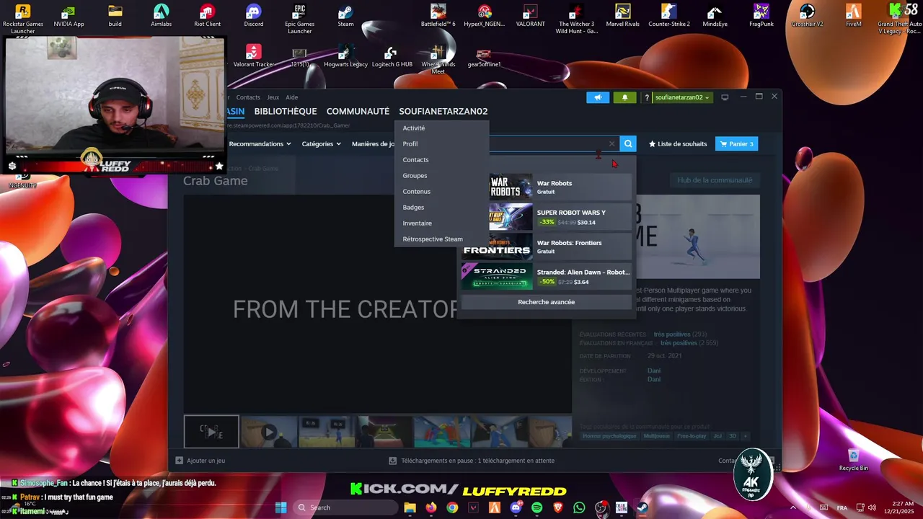Expand the Catégories dropdown

[x=321, y=143]
